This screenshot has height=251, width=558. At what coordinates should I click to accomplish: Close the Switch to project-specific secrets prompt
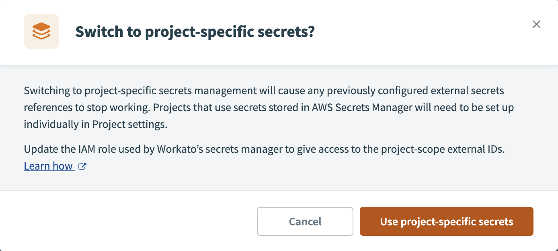(x=536, y=24)
